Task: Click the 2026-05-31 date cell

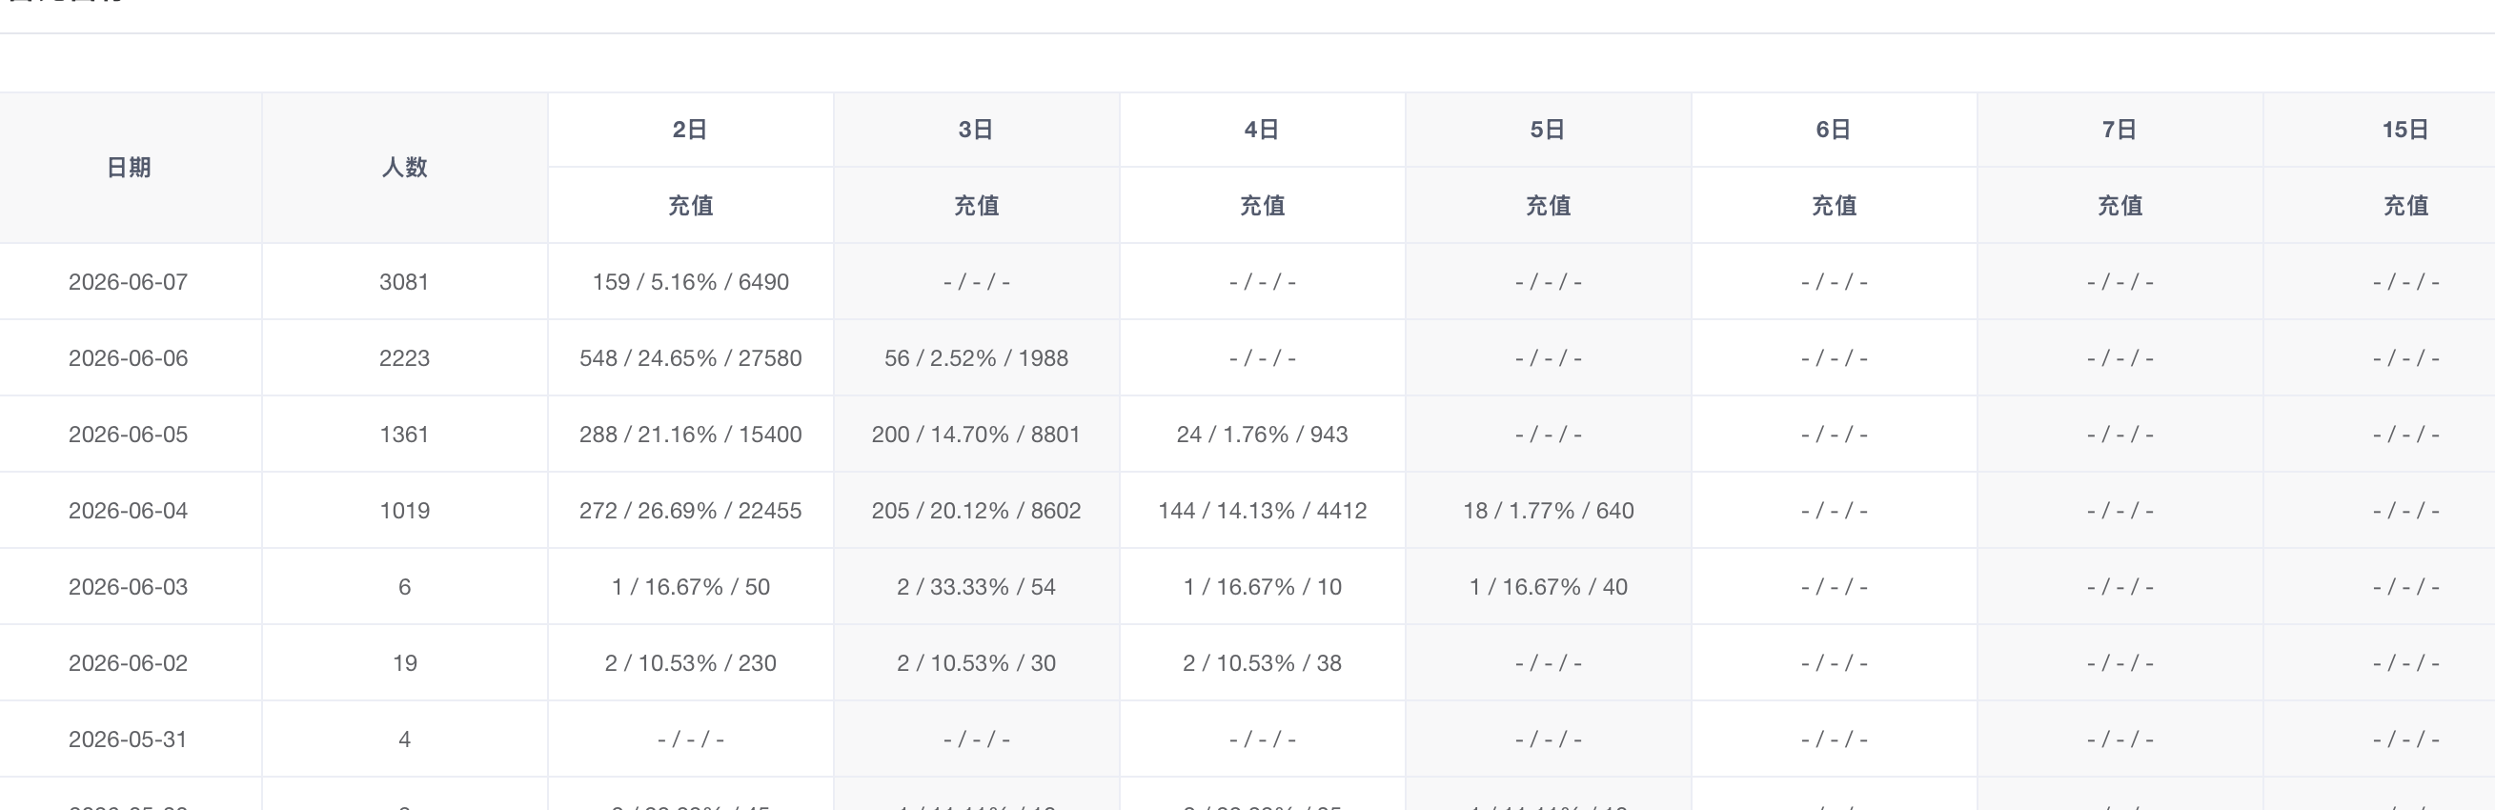Action: (x=129, y=739)
